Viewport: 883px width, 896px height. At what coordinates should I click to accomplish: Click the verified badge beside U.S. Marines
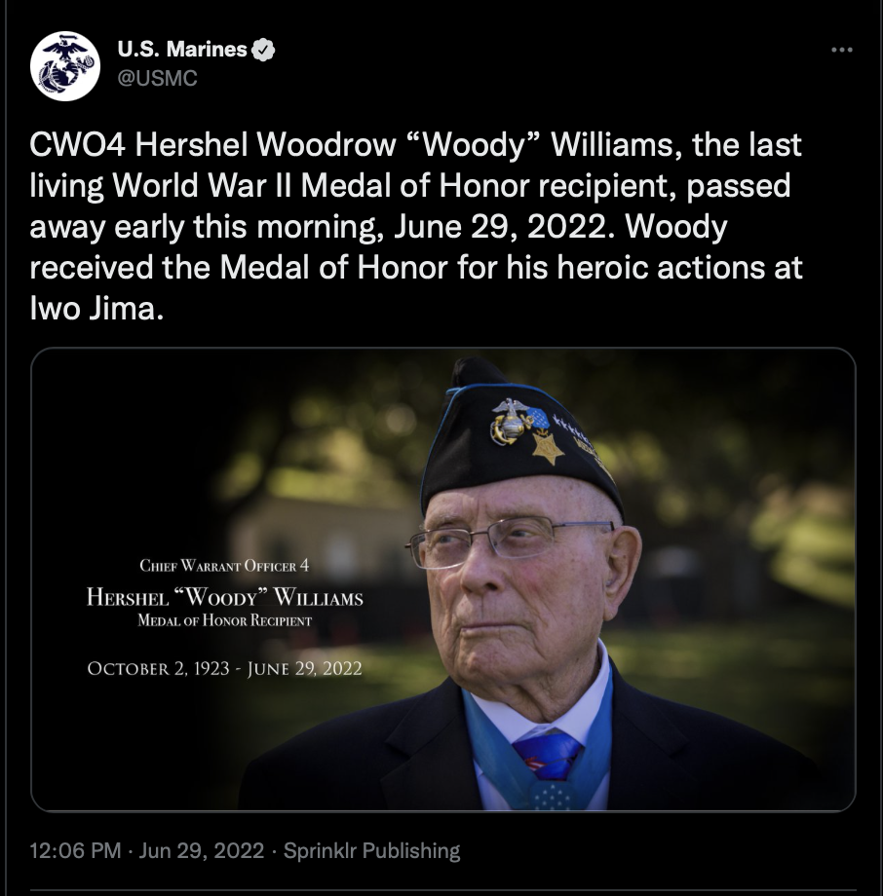[x=263, y=50]
